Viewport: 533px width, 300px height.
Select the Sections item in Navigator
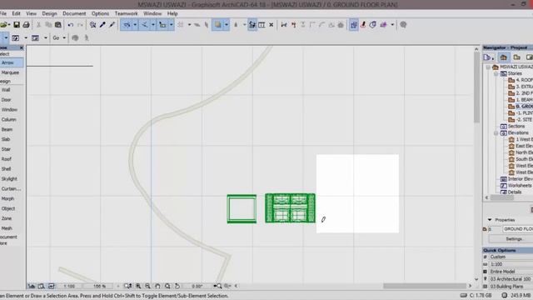pyautogui.click(x=516, y=126)
